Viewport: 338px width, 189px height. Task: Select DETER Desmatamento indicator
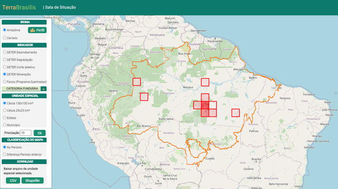coord(4,52)
